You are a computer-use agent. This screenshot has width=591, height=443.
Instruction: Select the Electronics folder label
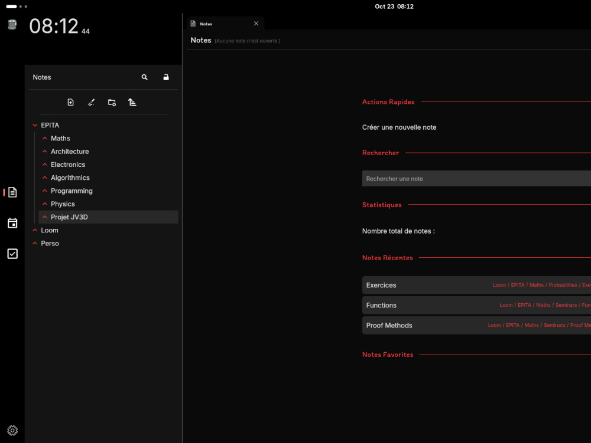[68, 165]
